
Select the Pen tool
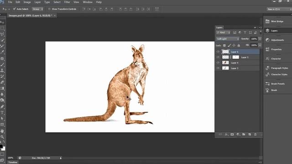tap(2, 107)
